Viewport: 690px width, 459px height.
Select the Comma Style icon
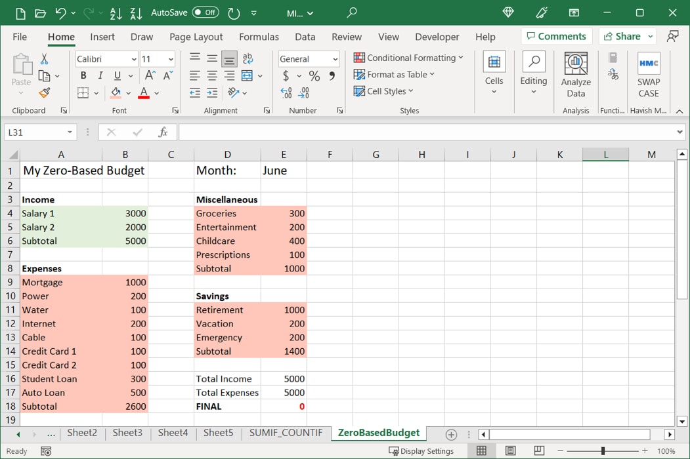332,75
